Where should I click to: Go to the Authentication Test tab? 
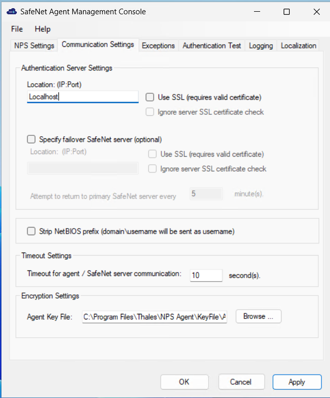point(212,45)
